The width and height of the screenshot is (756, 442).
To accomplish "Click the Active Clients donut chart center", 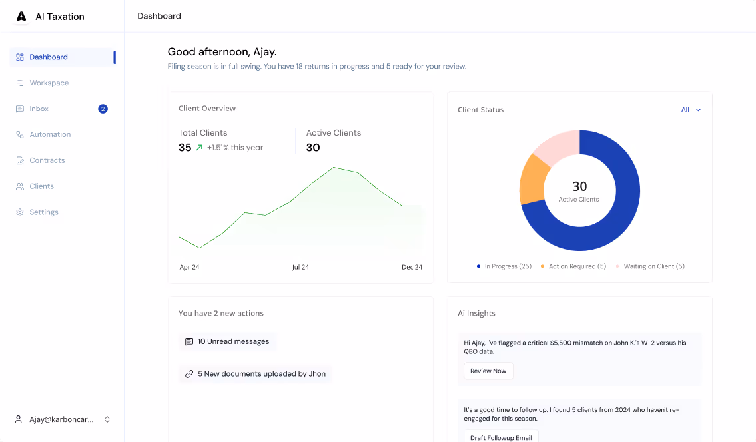I will click(579, 190).
